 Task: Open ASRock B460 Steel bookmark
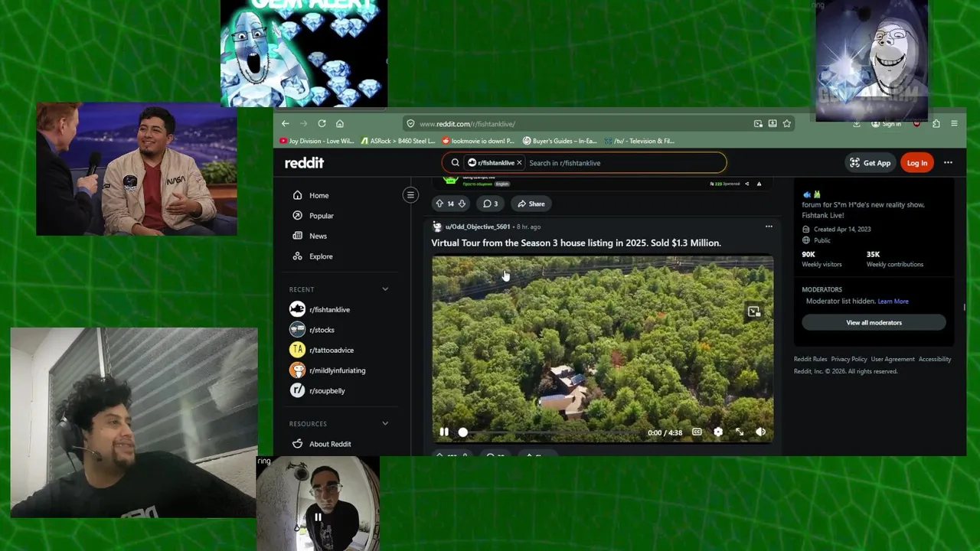pos(397,141)
